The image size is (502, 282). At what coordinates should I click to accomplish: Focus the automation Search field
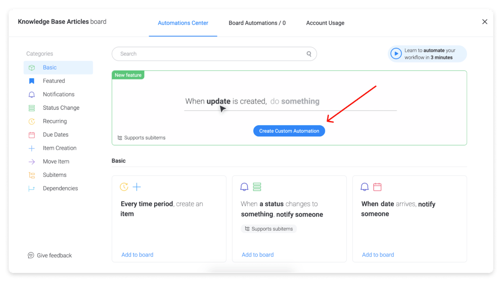209,54
